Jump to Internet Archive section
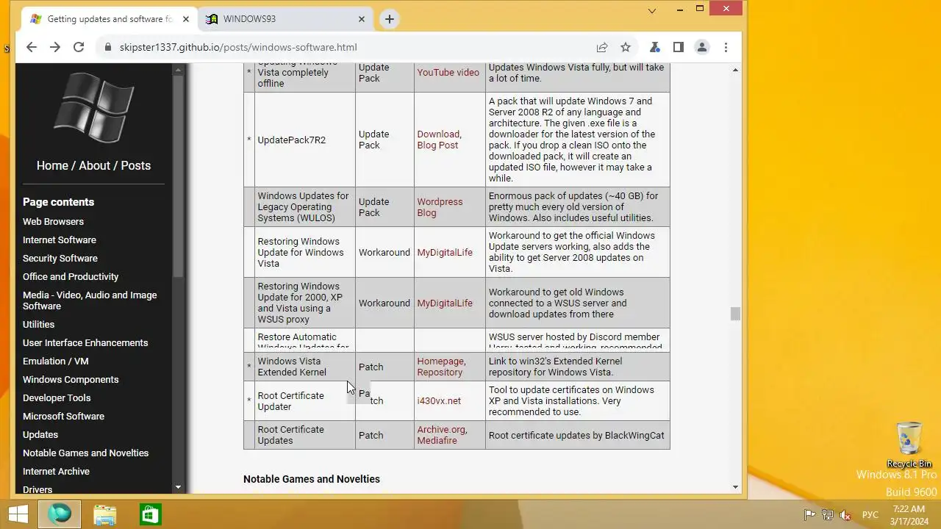The width and height of the screenshot is (941, 529). click(x=56, y=471)
